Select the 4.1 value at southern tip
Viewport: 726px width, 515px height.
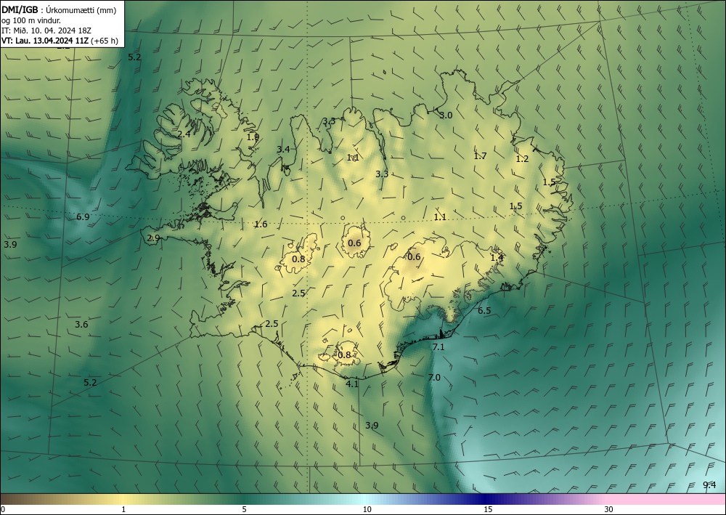tap(352, 384)
